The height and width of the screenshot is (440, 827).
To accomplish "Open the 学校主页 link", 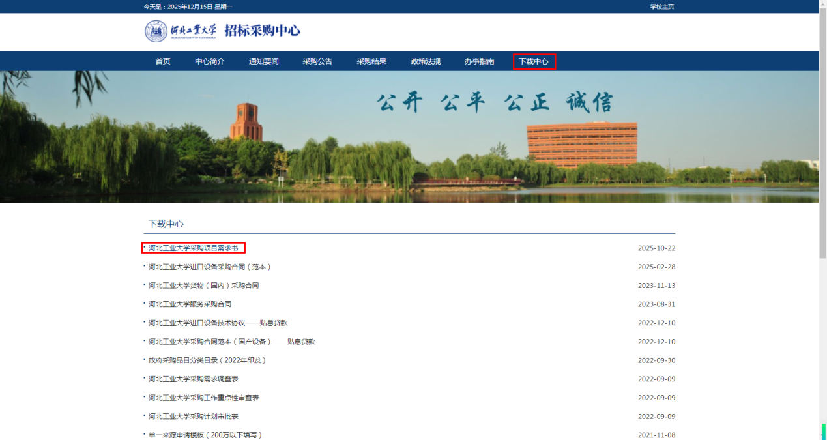I will tap(661, 7).
